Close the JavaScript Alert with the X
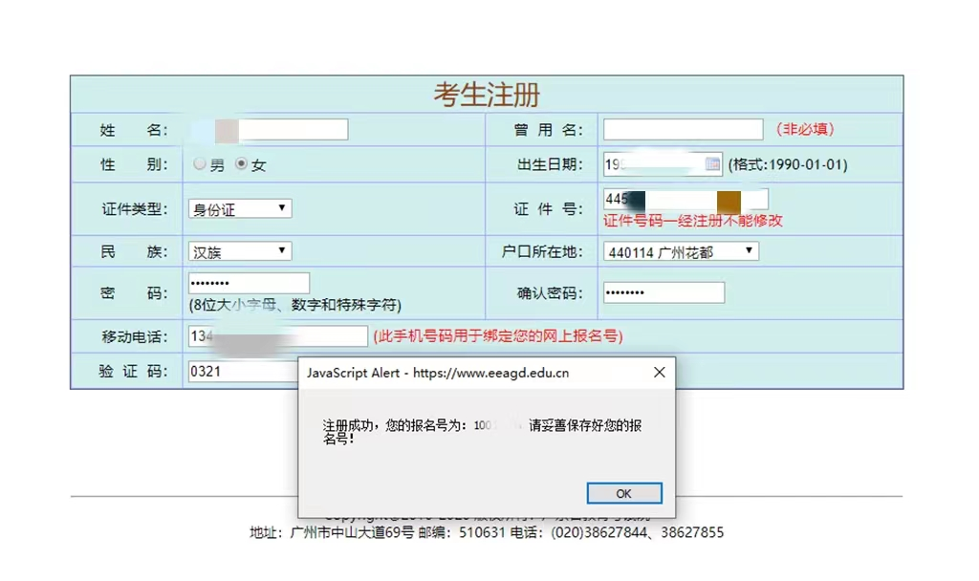Viewport: 979px width, 581px height. click(x=659, y=373)
